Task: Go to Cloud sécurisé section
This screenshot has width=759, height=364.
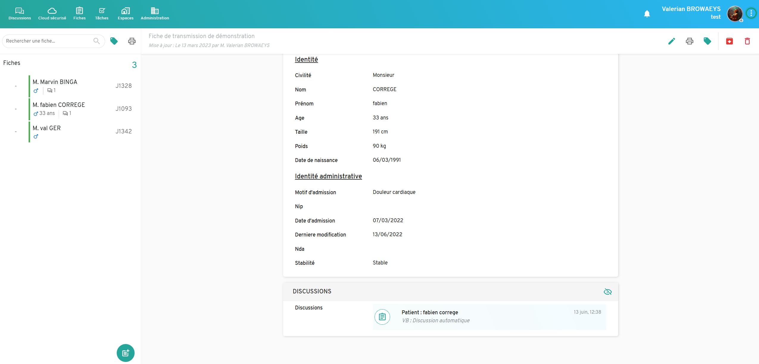Action: coord(52,14)
